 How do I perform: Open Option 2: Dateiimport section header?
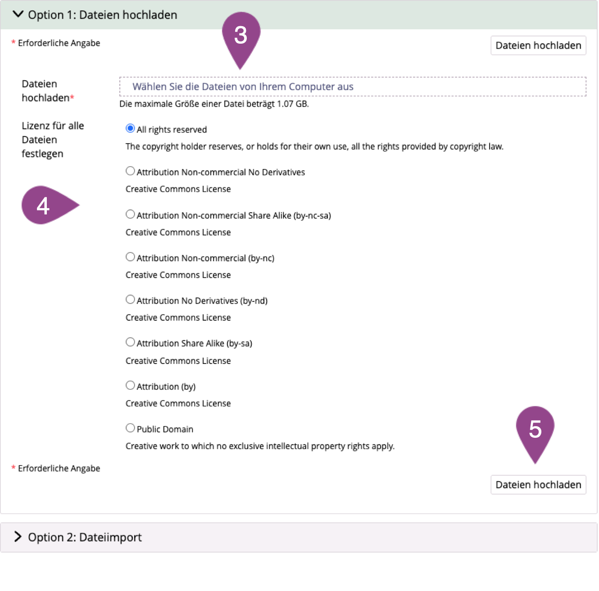coord(85,537)
